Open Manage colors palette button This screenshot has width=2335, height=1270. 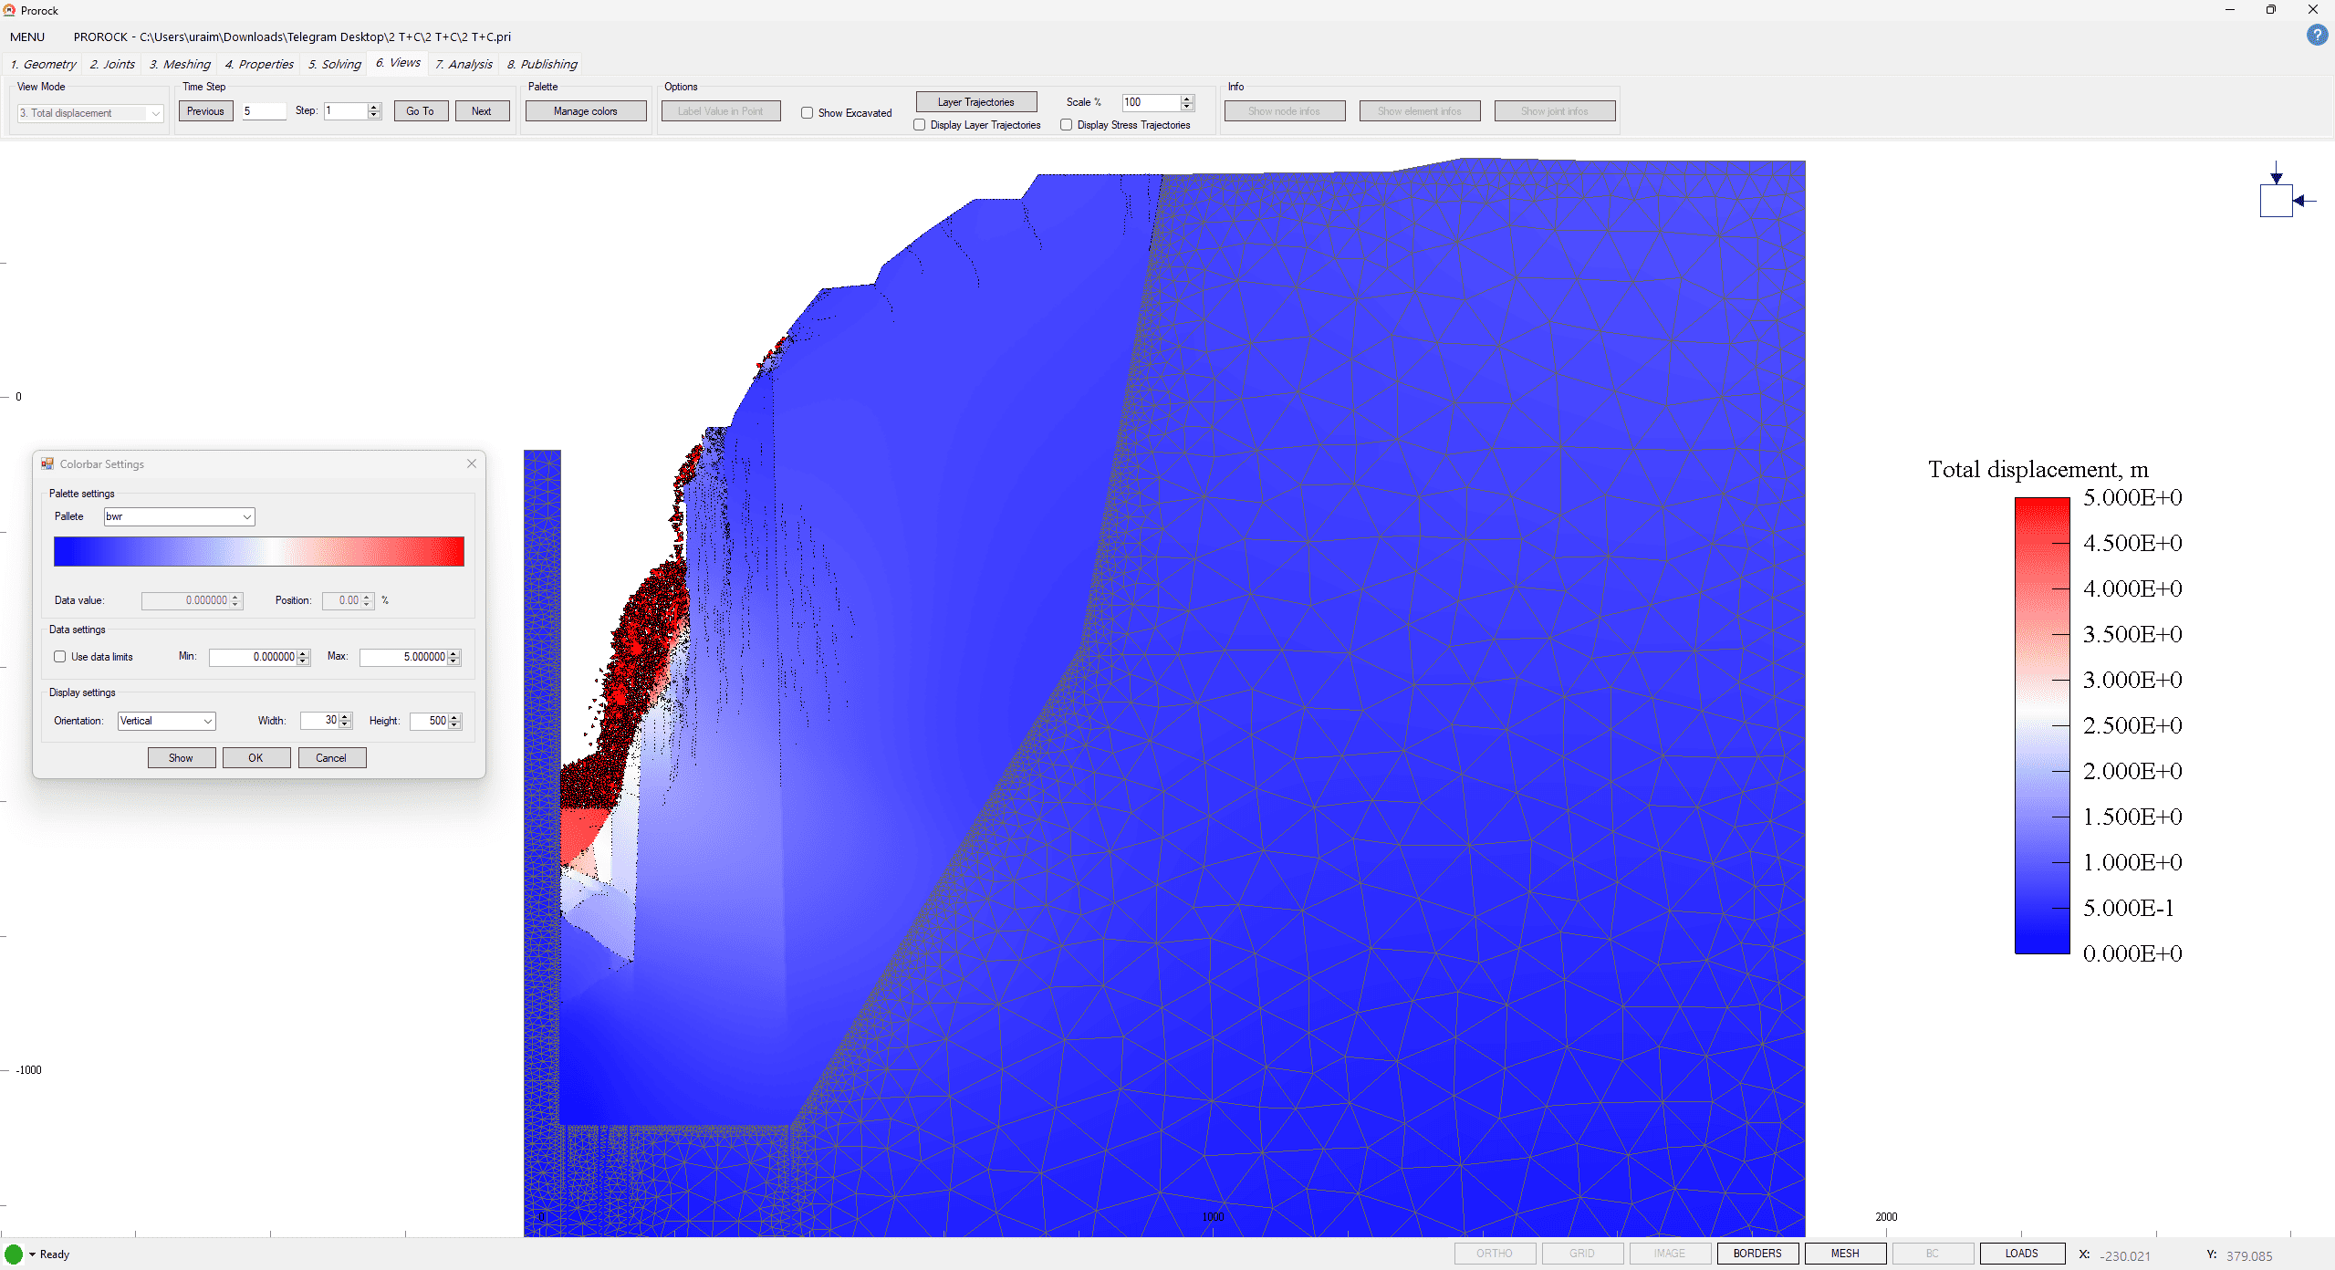click(586, 111)
